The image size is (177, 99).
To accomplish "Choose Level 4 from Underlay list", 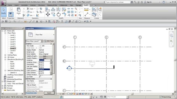I will click(x=44, y=66).
